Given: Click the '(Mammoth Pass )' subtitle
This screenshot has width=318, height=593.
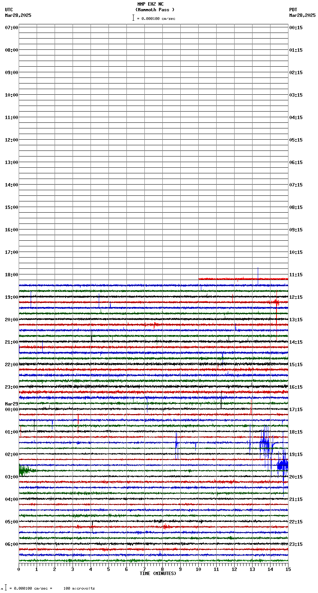Looking at the screenshot, I should [155, 10].
